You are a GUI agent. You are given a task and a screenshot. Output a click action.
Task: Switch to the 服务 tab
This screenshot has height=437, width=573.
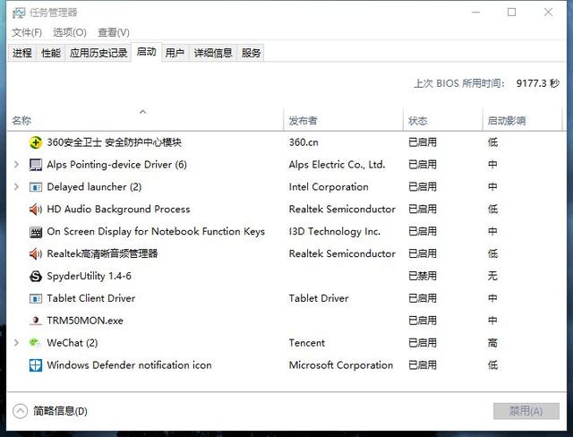point(251,53)
